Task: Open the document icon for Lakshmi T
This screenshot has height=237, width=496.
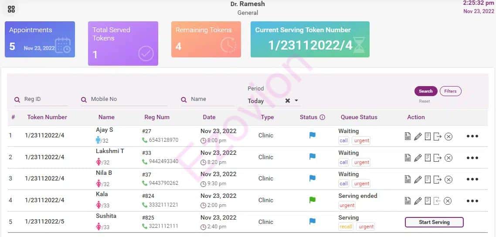Action: [408, 158]
